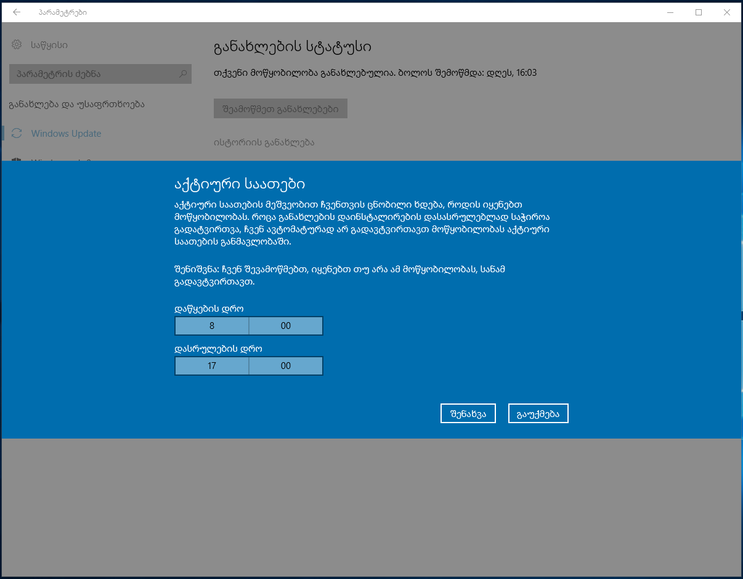The image size is (743, 579).
Task: Close the პარამეტრები window
Action: tap(727, 12)
